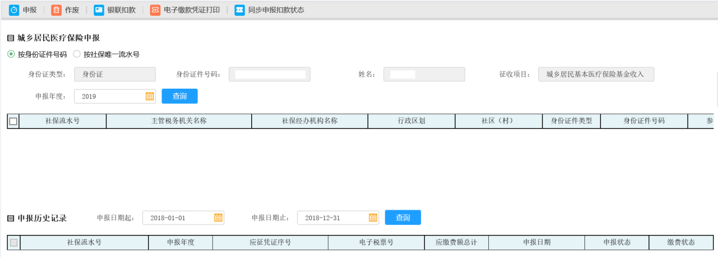Image resolution: width=718 pixels, height=257 pixels.
Task: Select 按社保唯一流水号 radio option
Action: coord(76,54)
